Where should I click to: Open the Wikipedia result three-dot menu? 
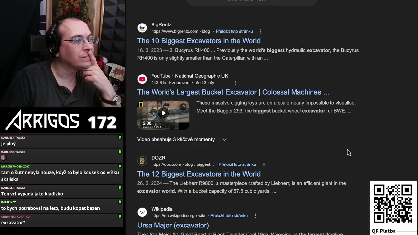255,216
